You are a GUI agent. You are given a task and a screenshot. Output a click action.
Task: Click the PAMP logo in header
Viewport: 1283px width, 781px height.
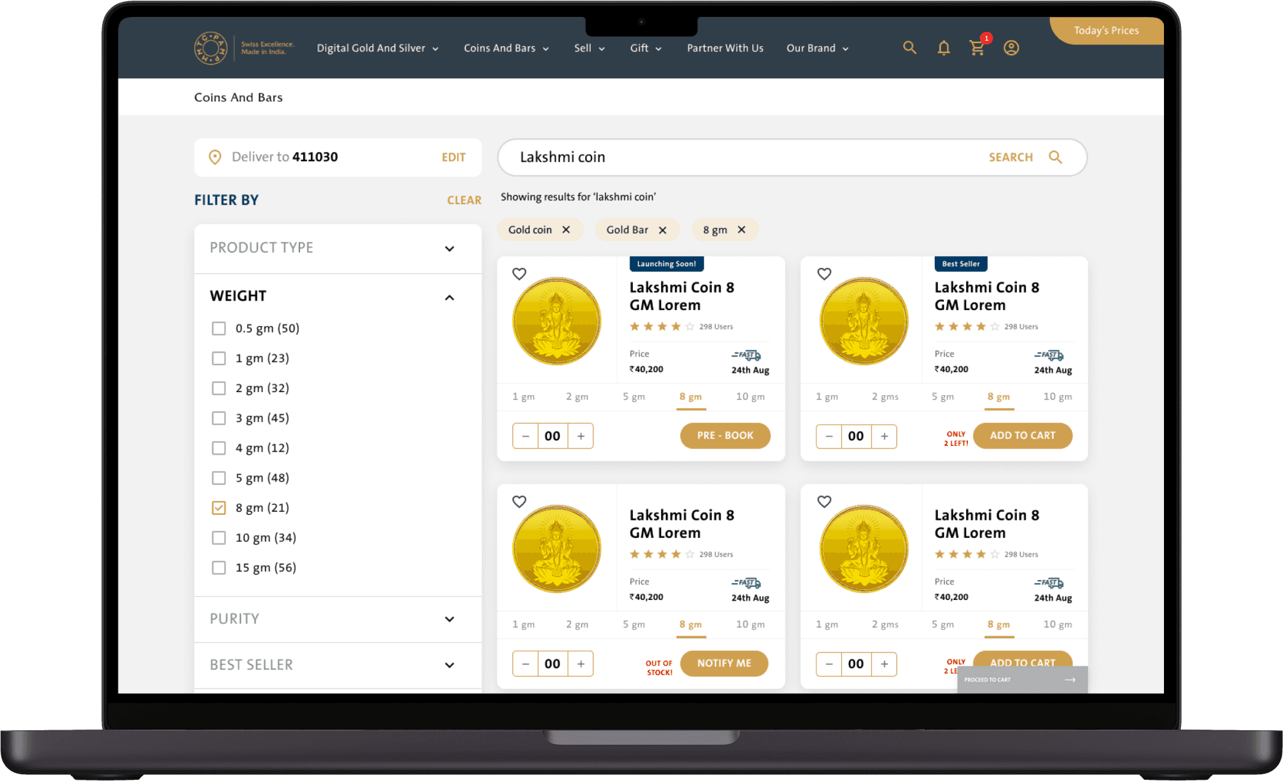click(x=210, y=48)
